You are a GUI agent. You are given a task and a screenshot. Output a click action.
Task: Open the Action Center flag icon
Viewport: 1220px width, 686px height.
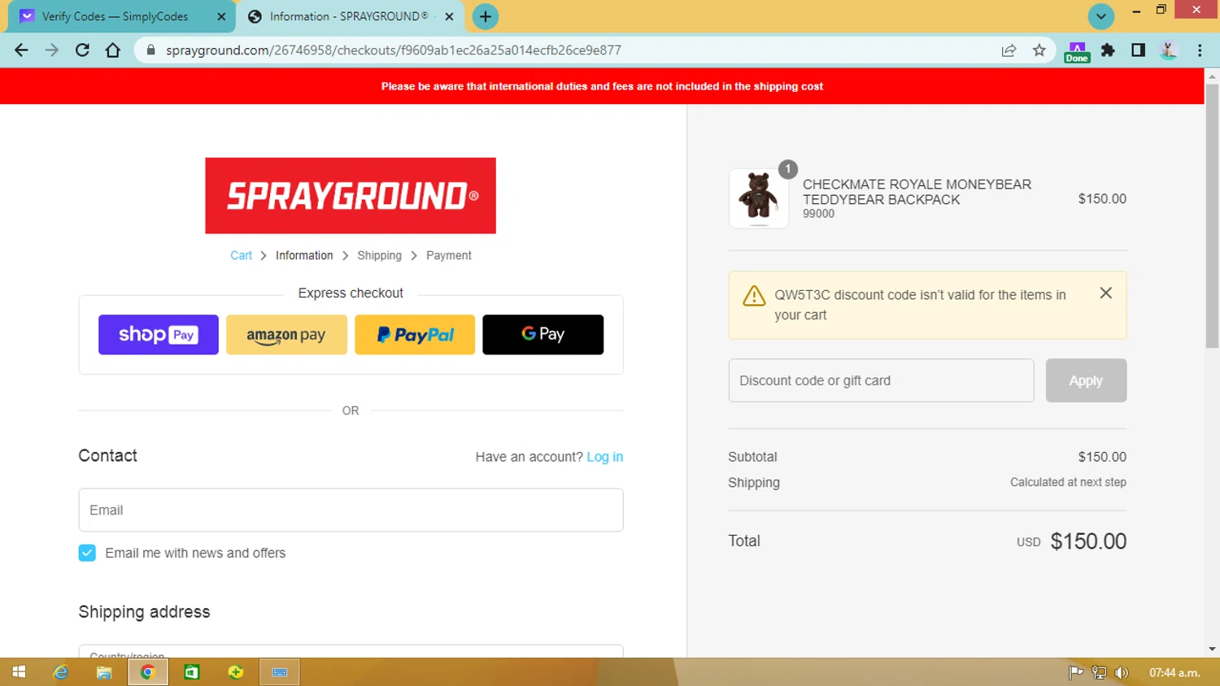coord(1075,672)
